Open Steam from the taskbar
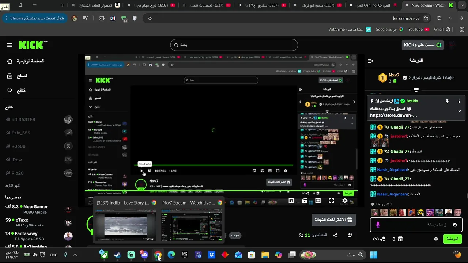 tap(117, 255)
